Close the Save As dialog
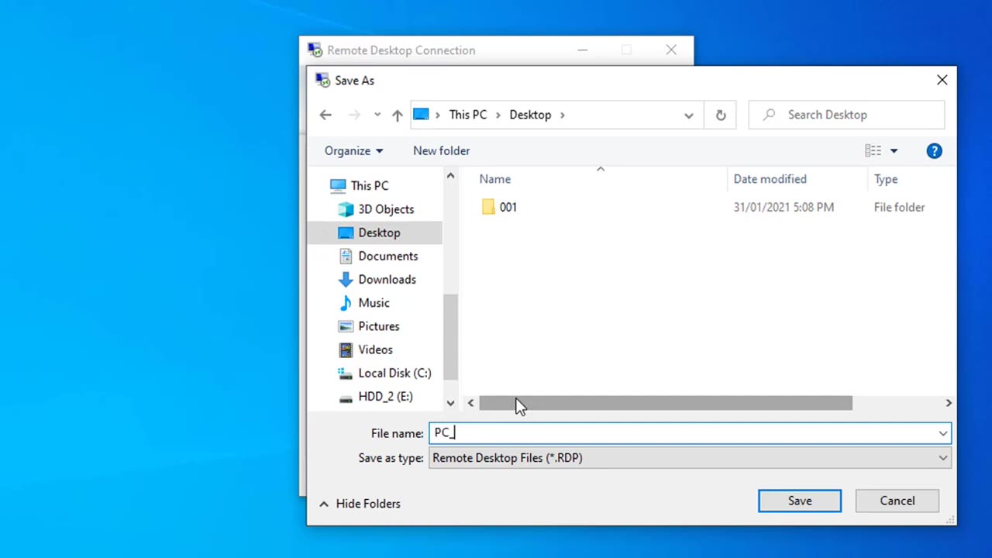The height and width of the screenshot is (558, 992). 942,80
